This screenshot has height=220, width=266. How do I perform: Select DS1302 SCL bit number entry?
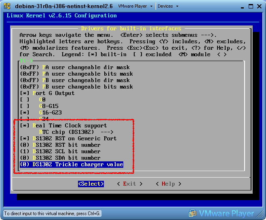tap(60, 151)
